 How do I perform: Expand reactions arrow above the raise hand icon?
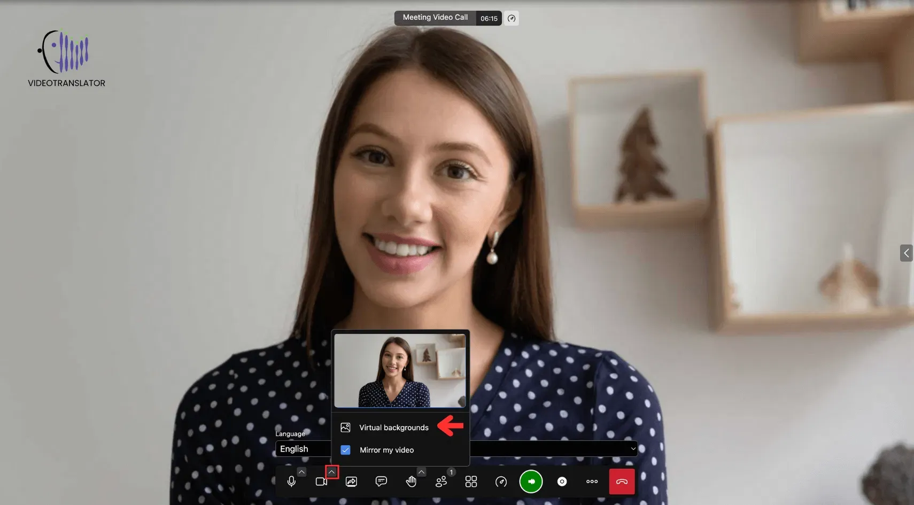[421, 472]
